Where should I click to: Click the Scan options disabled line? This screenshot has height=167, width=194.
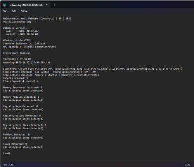pos(51,75)
